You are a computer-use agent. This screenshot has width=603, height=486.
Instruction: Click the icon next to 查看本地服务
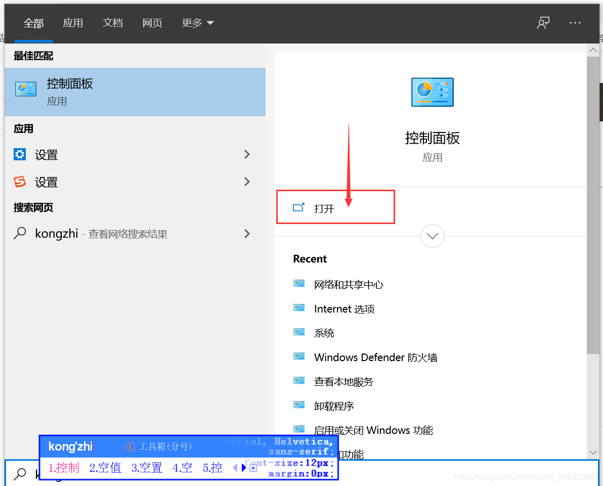pos(299,380)
